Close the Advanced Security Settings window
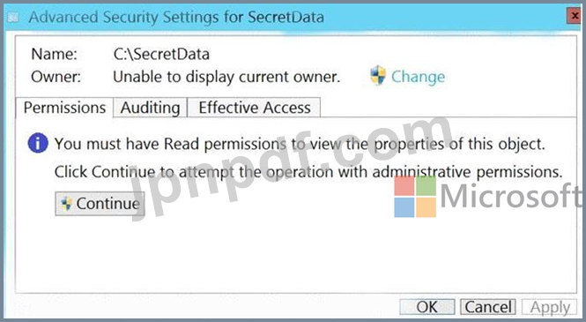This screenshot has width=586, height=322. click(575, 16)
